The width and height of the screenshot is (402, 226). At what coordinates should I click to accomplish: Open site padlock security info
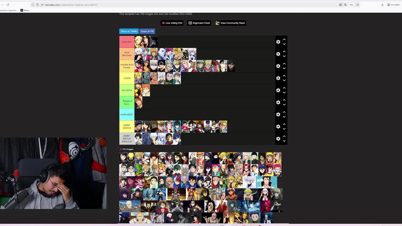point(37,5)
